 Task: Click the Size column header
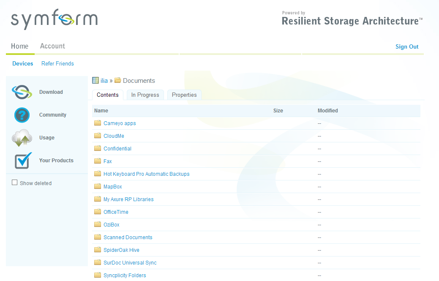point(278,111)
